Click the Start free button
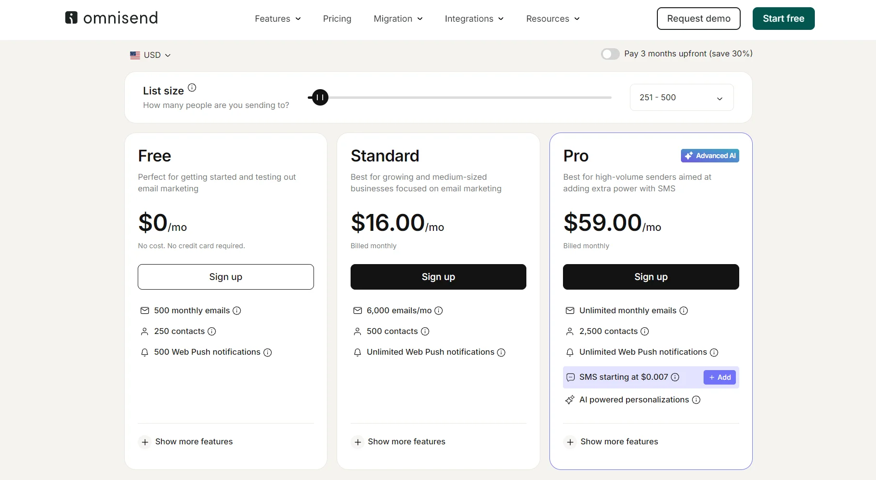This screenshot has height=480, width=876. [784, 18]
